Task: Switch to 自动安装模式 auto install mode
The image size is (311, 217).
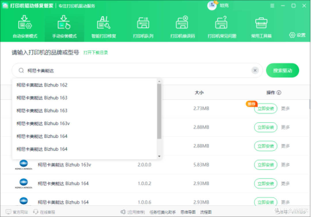Action: coord(25,26)
